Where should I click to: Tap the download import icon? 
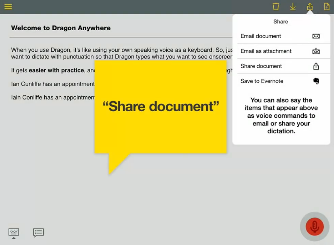tap(293, 7)
